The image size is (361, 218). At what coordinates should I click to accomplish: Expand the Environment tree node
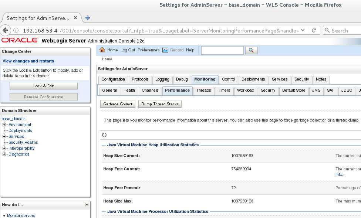coord(4,125)
